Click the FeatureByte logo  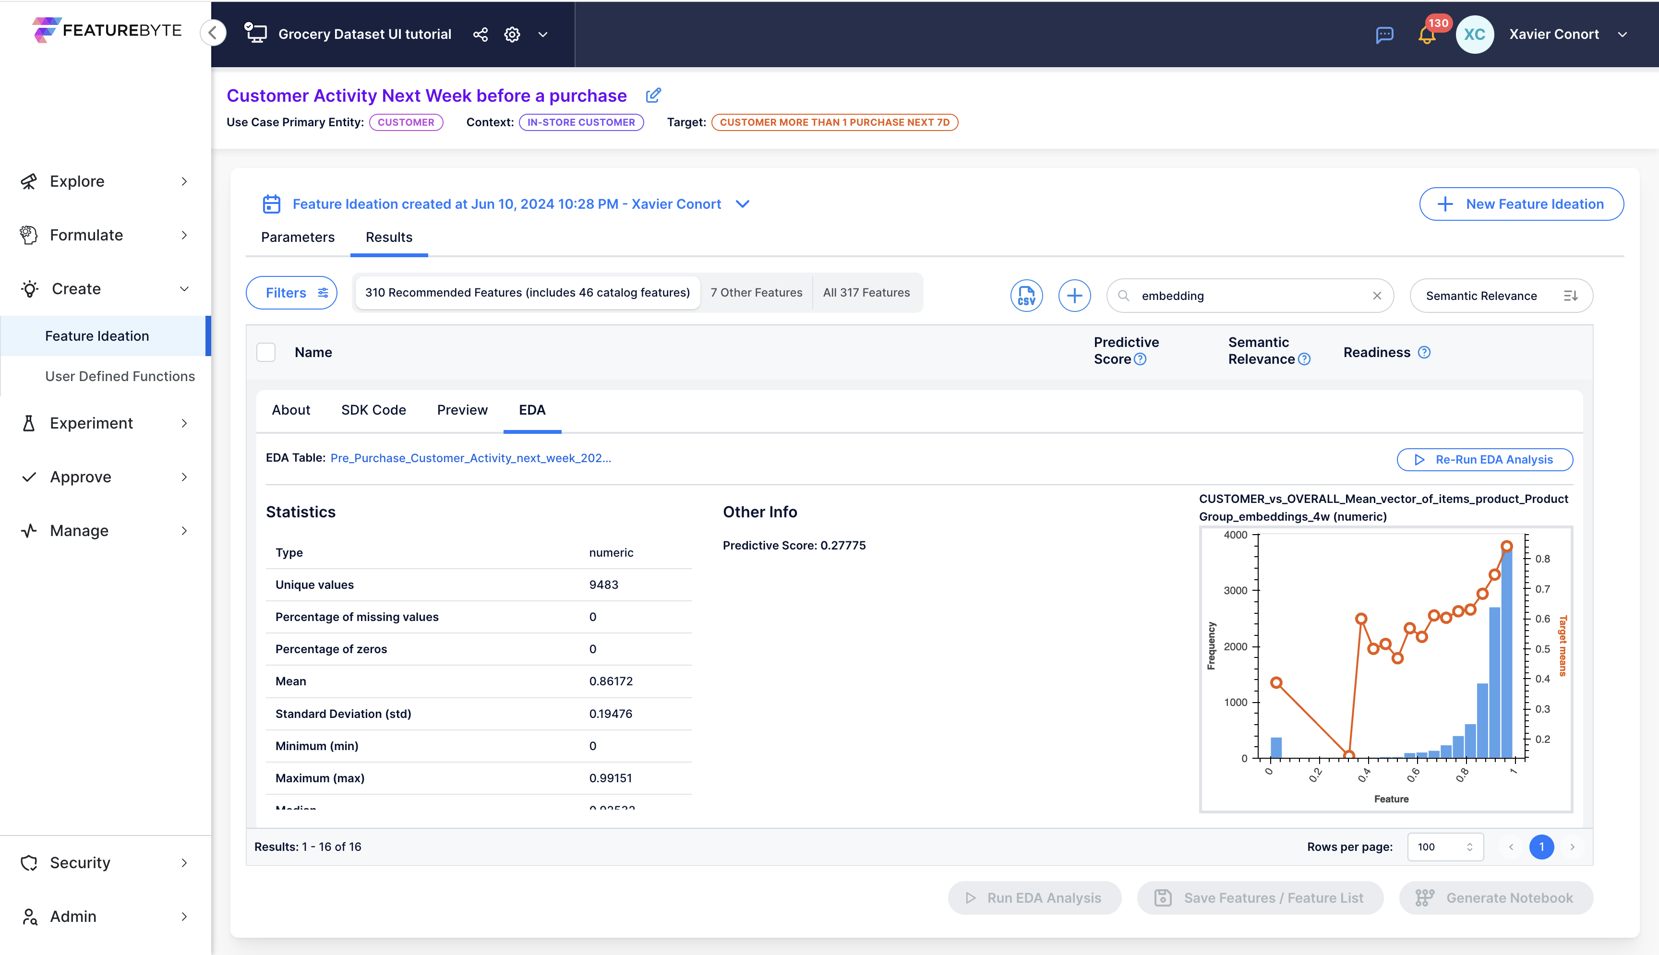click(x=107, y=30)
